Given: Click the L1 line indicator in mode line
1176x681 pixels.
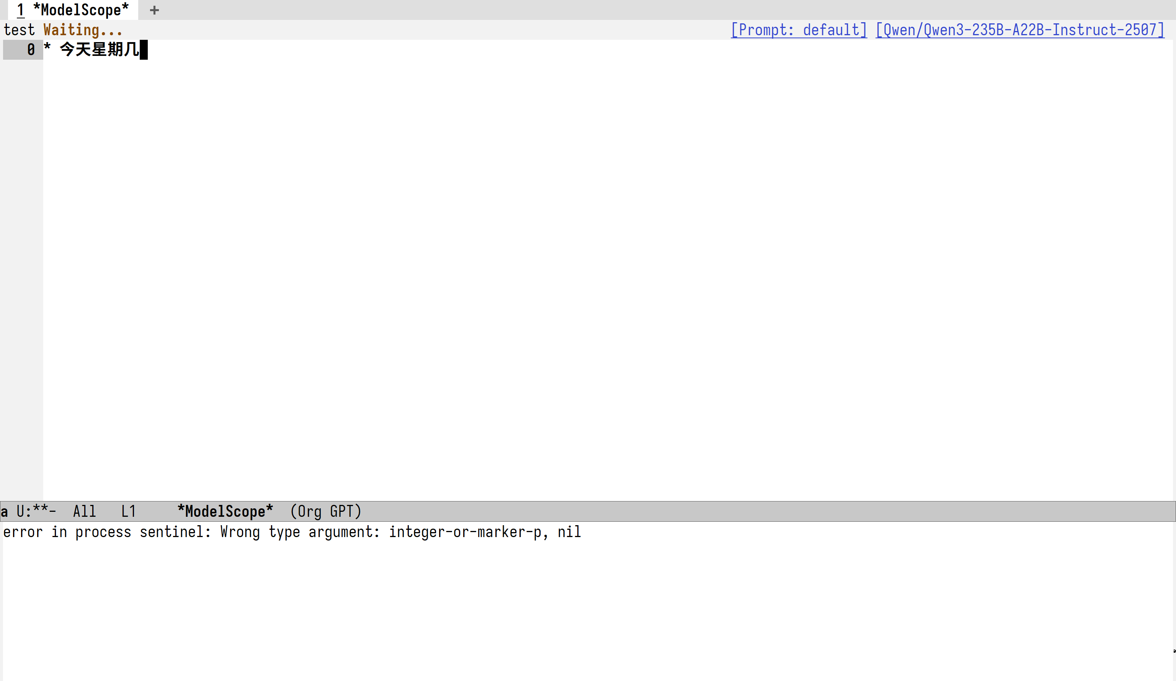Looking at the screenshot, I should [128, 511].
